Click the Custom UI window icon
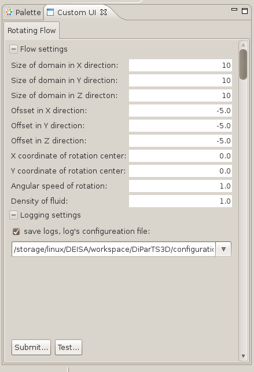This screenshot has height=372, width=254. pyautogui.click(x=50, y=12)
